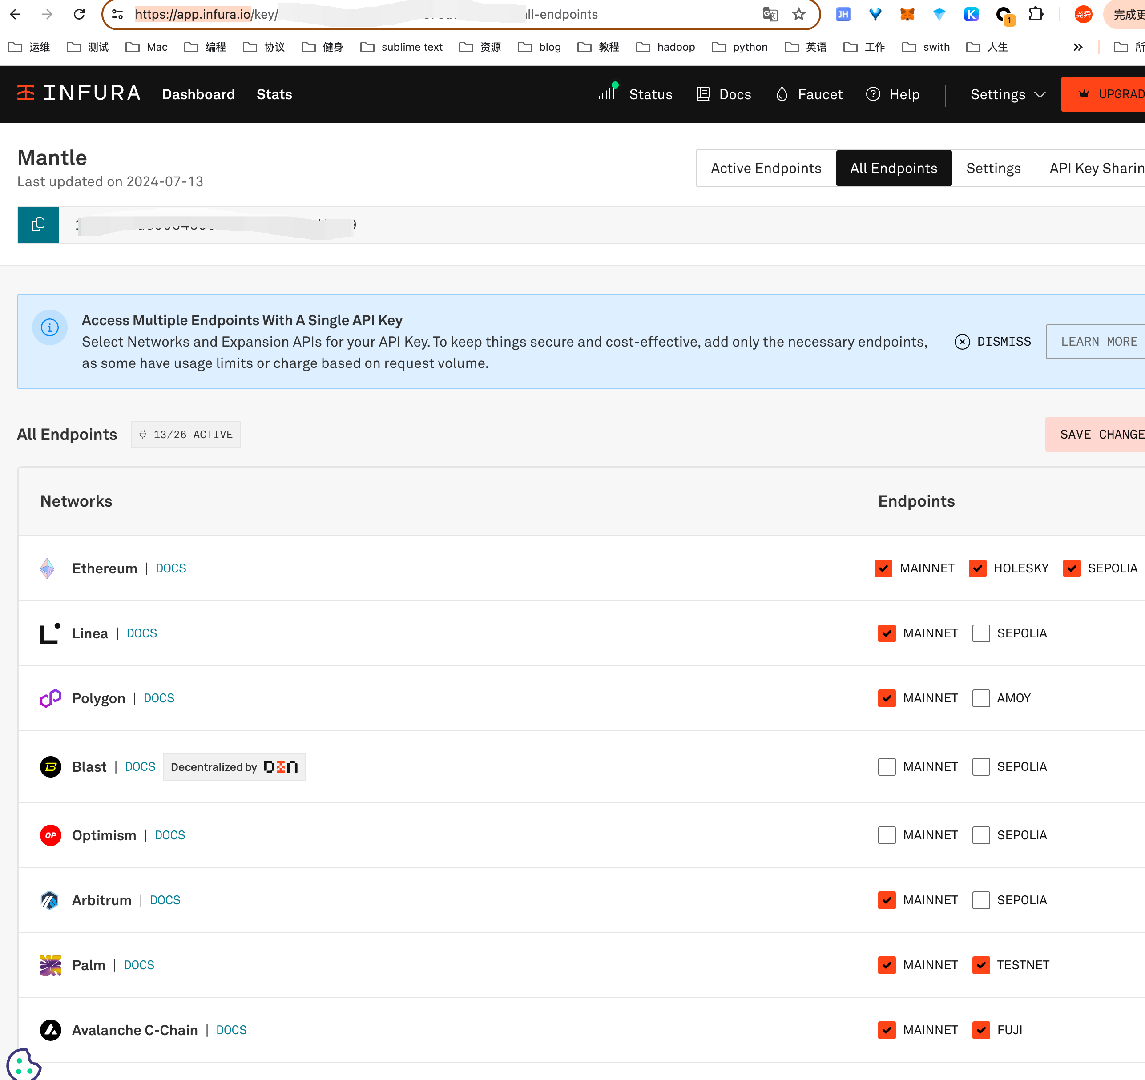1145x1080 pixels.
Task: Show more bookmarks with double chevron
Action: point(1078,47)
